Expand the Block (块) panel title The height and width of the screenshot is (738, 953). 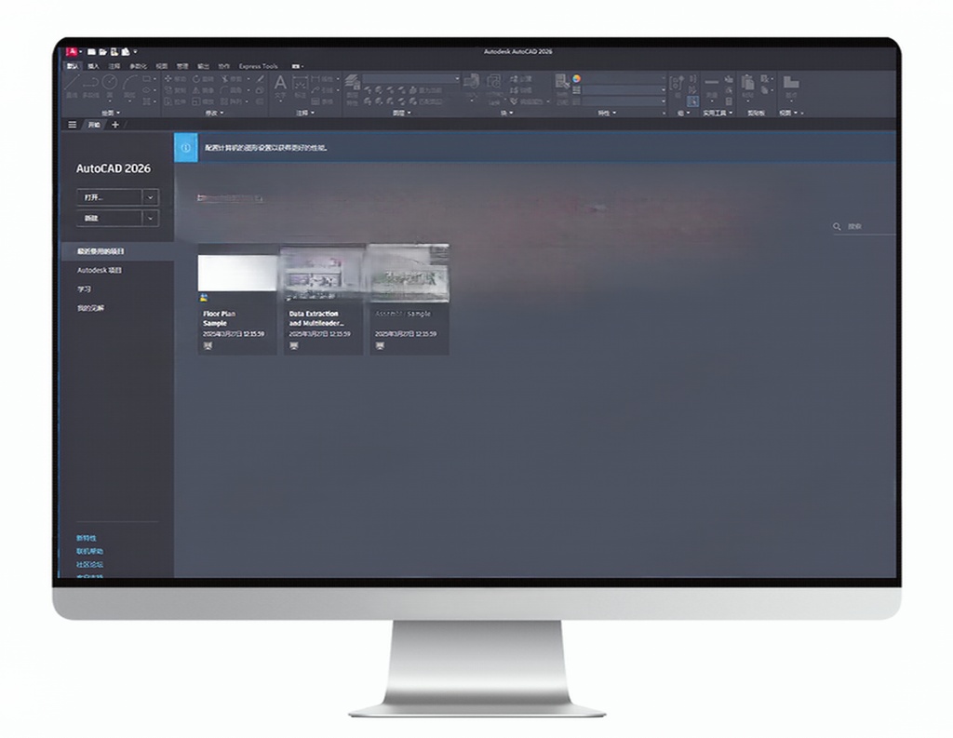(505, 113)
